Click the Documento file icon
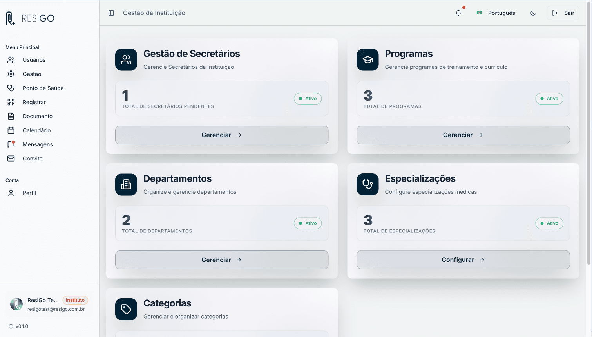 point(11,116)
